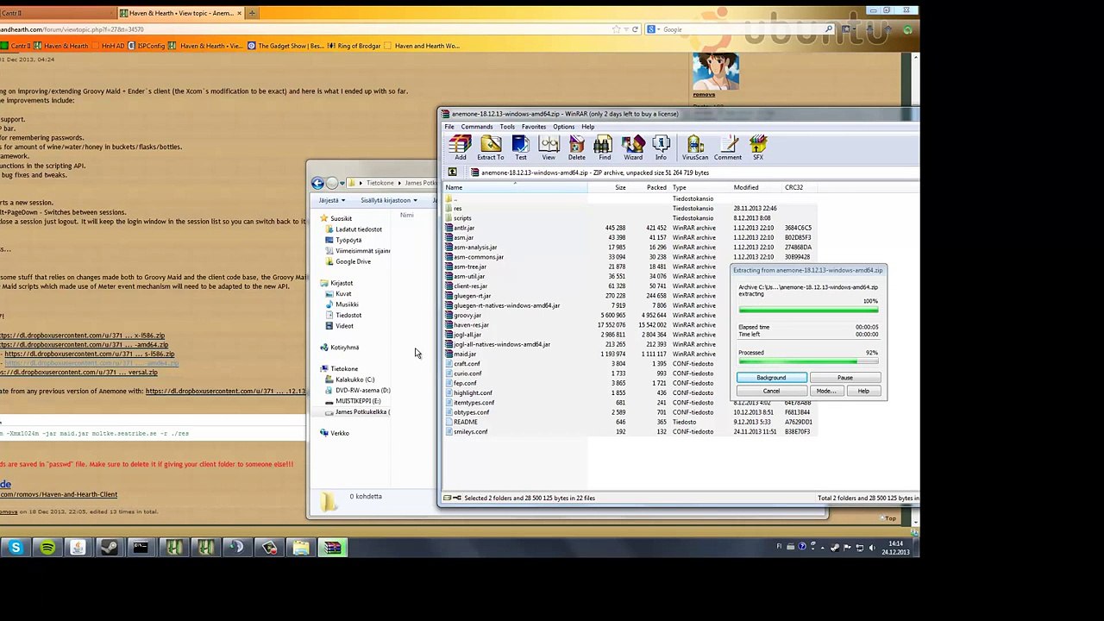Click WinRAR icon in taskbar
The height and width of the screenshot is (621, 1104).
pyautogui.click(x=332, y=548)
